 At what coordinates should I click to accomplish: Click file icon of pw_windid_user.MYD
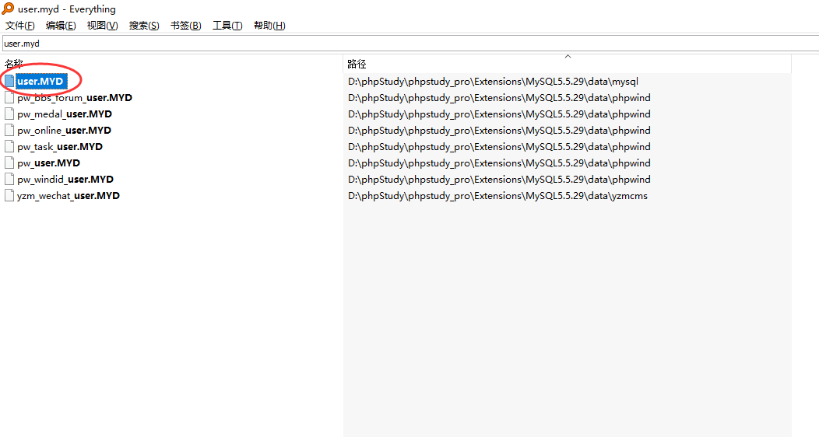pyautogui.click(x=9, y=180)
